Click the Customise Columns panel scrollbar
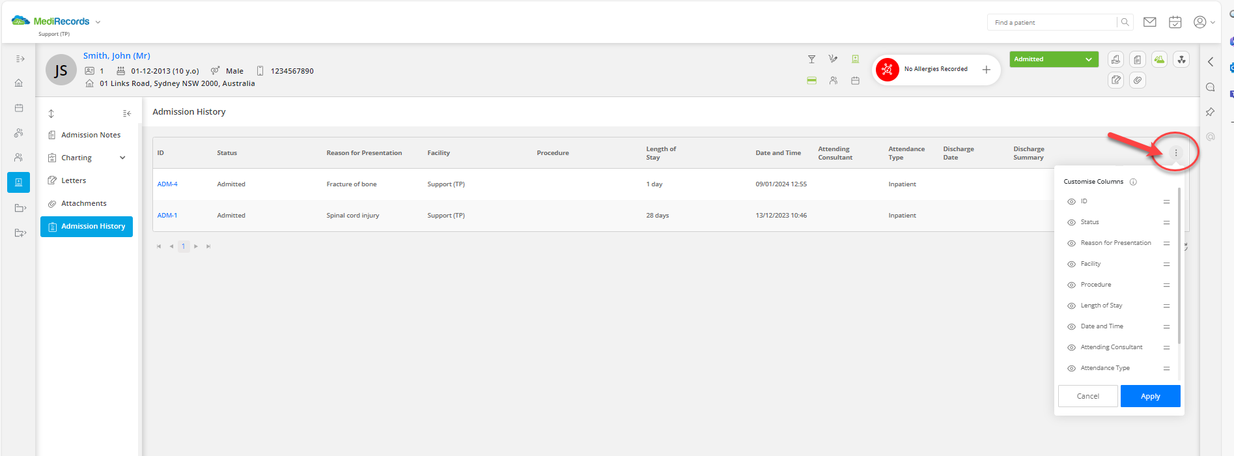The image size is (1234, 456). click(1179, 266)
